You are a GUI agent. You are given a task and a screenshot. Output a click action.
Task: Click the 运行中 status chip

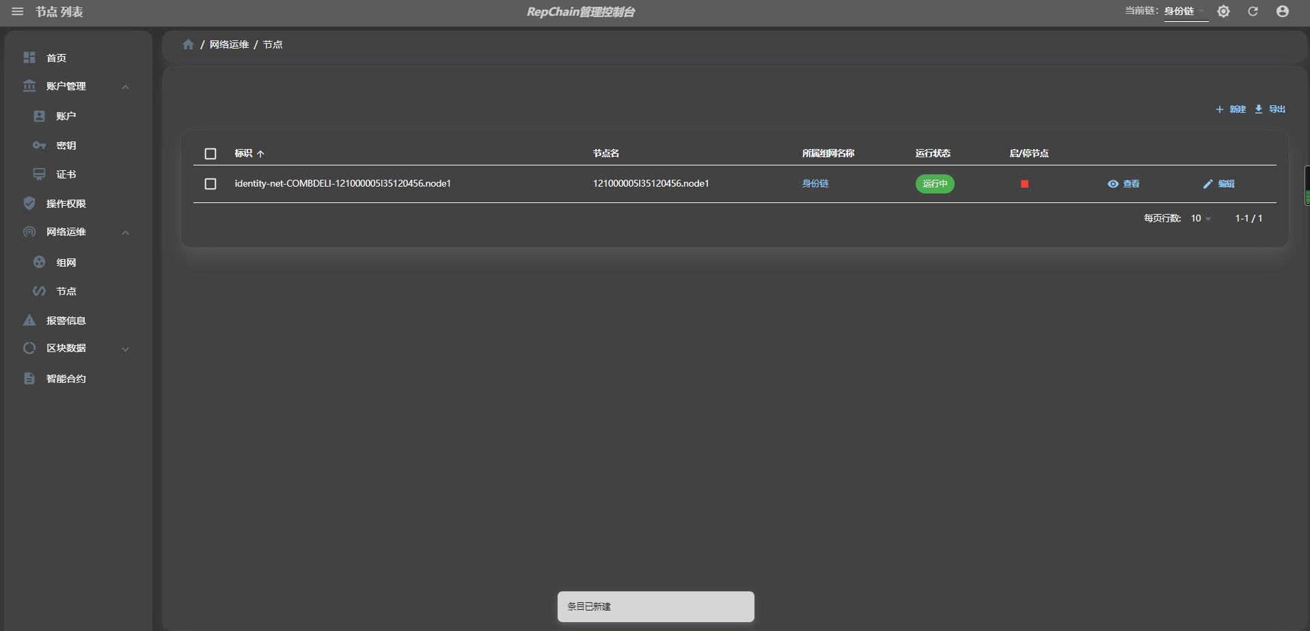[x=935, y=184]
